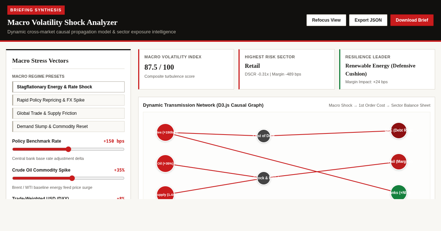Click the Resilience Leader Renewable Energy card
The image size is (441, 231).
click(x=387, y=69)
